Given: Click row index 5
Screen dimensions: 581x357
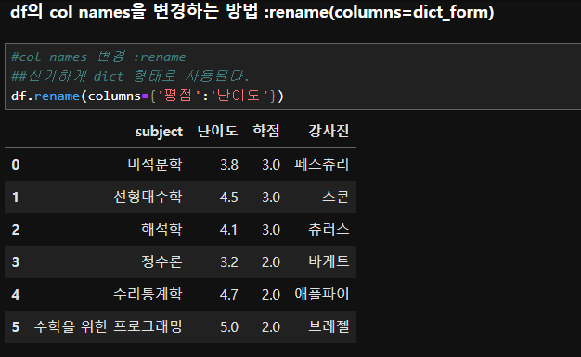Looking at the screenshot, I should point(16,326).
